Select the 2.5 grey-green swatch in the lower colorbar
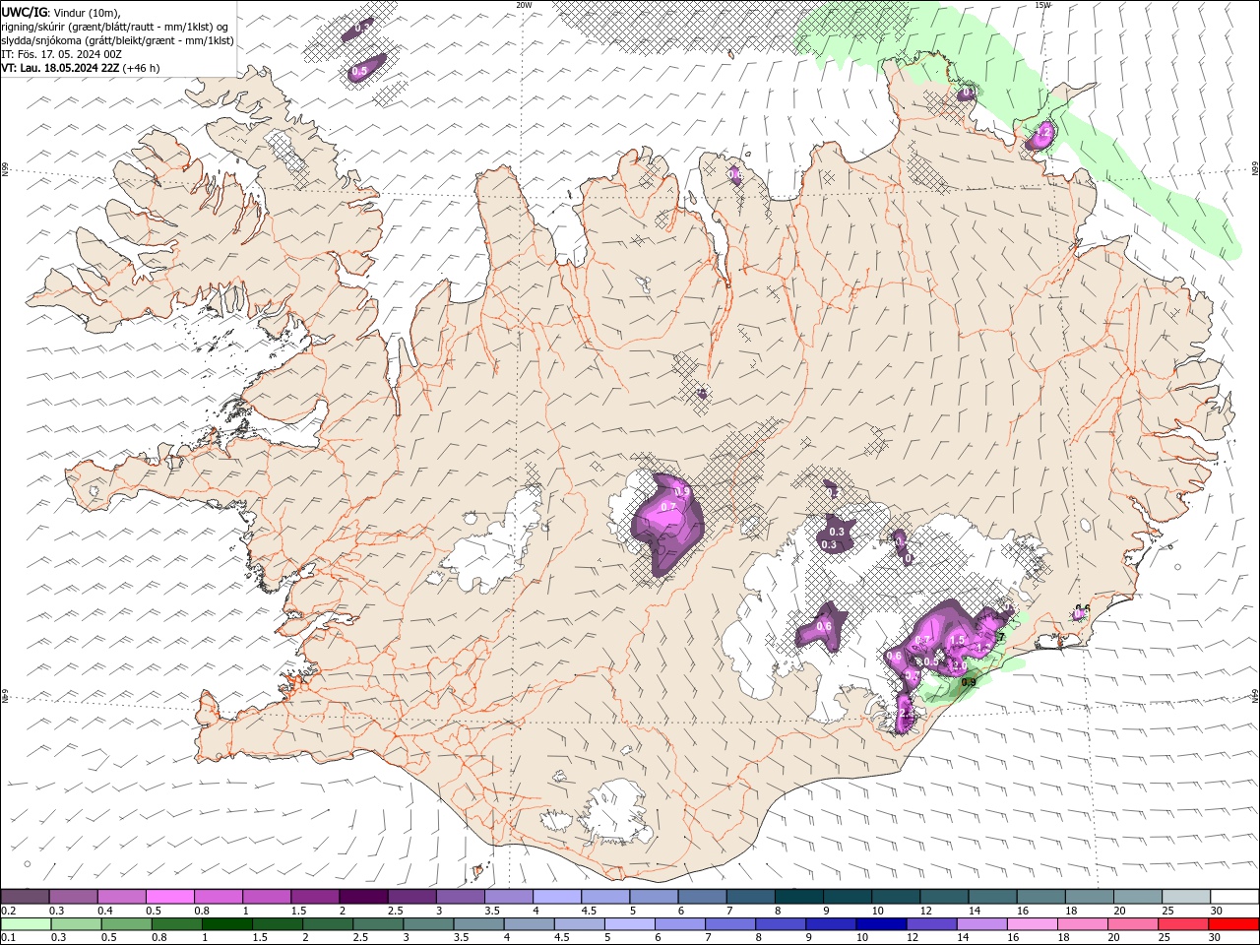Image resolution: width=1260 pixels, height=945 pixels. click(x=378, y=924)
